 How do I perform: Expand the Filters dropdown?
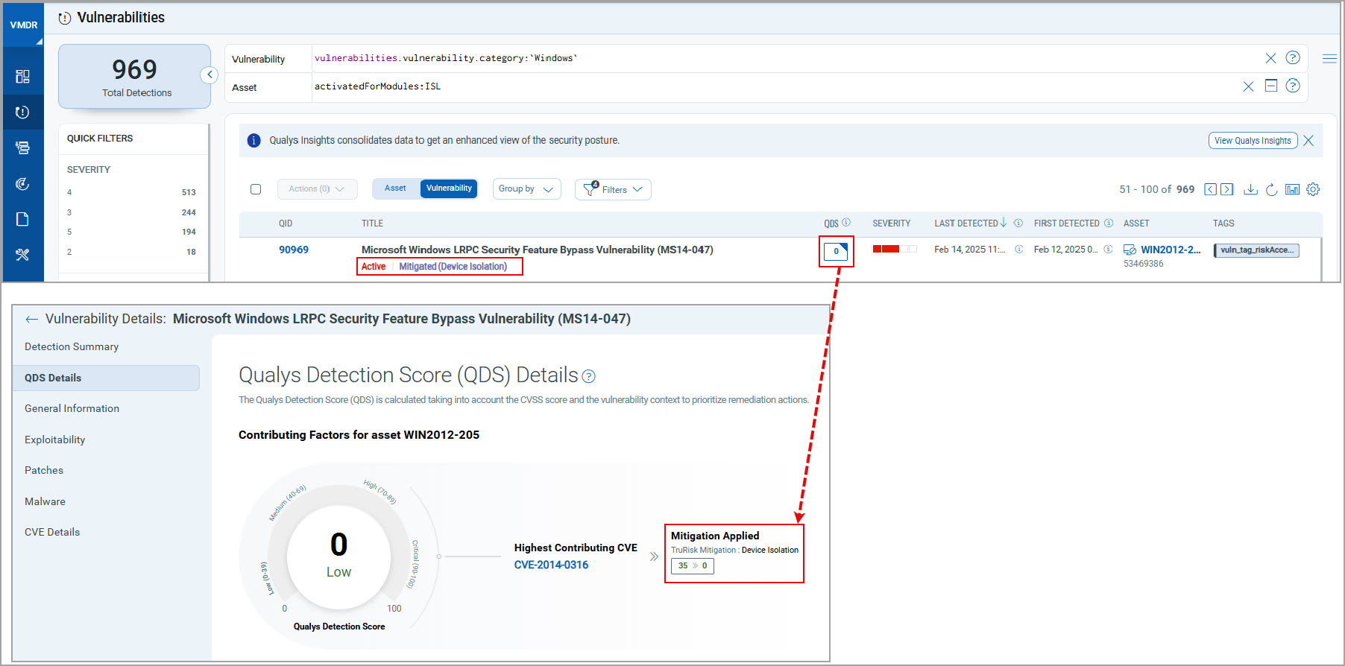613,189
